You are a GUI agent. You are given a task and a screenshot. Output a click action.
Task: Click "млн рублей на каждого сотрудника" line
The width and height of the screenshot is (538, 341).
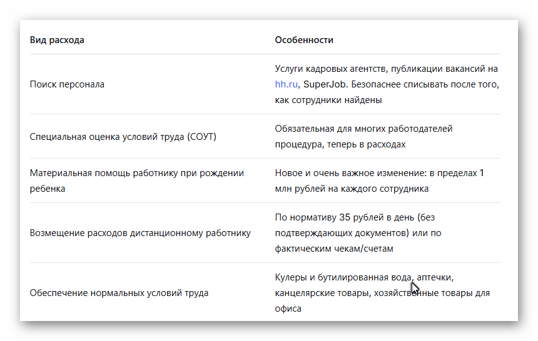tap(352, 189)
